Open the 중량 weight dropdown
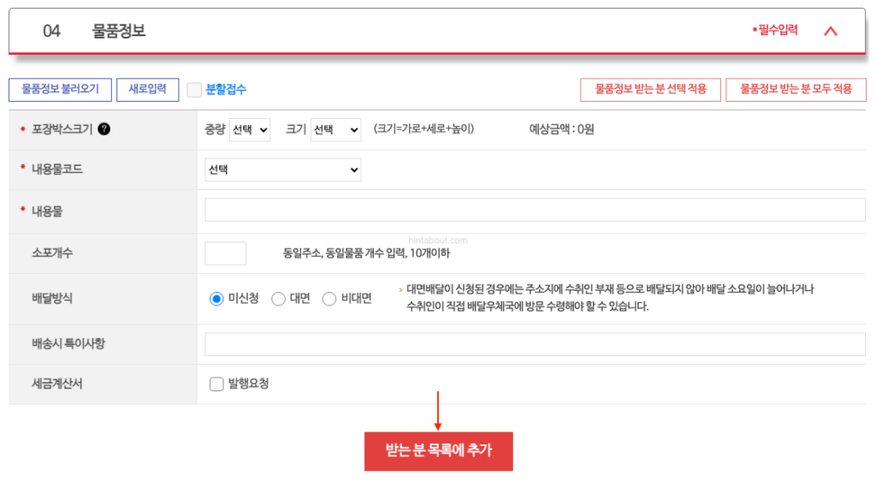 [x=250, y=130]
